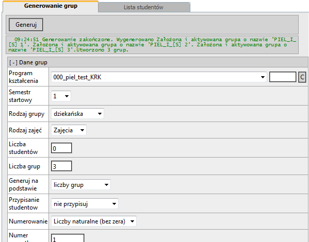Screen dimensions: 309x242
Task: Click the Numerowanie label
Action: 28,221
